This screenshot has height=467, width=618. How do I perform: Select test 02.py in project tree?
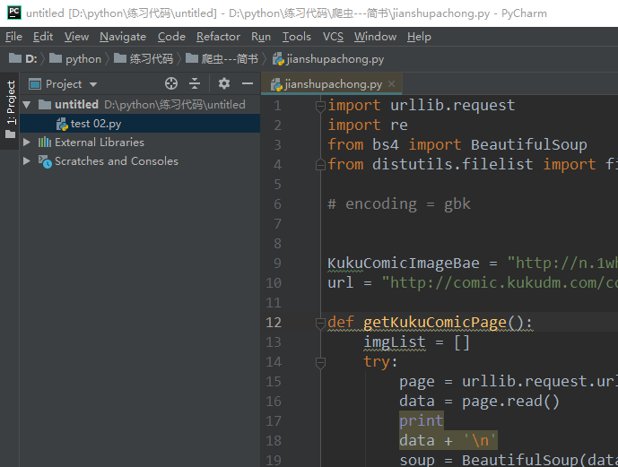140,124
